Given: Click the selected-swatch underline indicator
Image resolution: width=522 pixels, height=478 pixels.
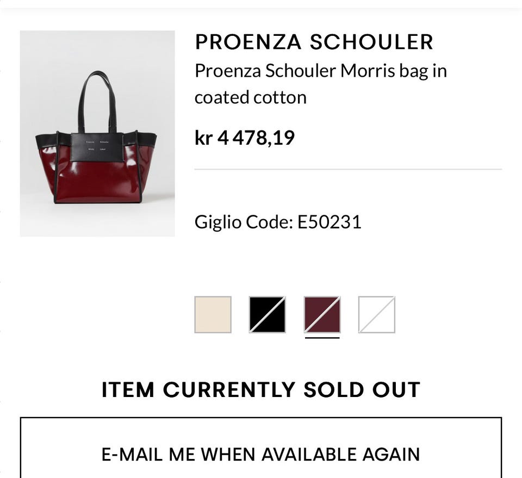Looking at the screenshot, I should coord(322,338).
